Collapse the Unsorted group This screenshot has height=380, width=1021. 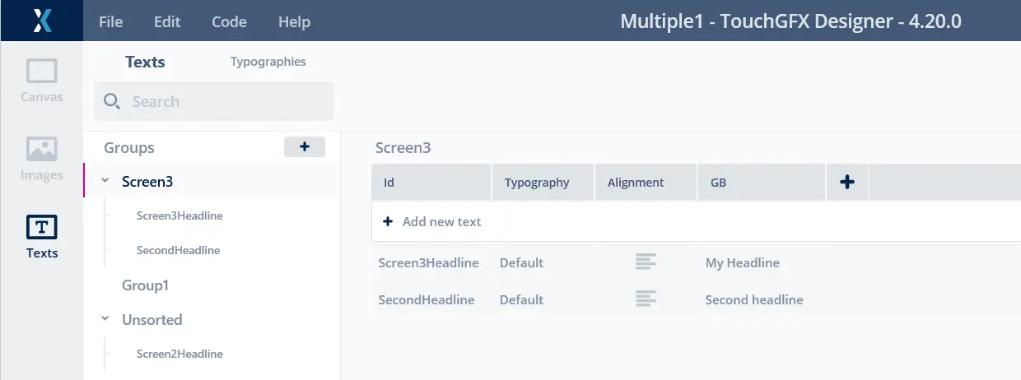click(105, 319)
